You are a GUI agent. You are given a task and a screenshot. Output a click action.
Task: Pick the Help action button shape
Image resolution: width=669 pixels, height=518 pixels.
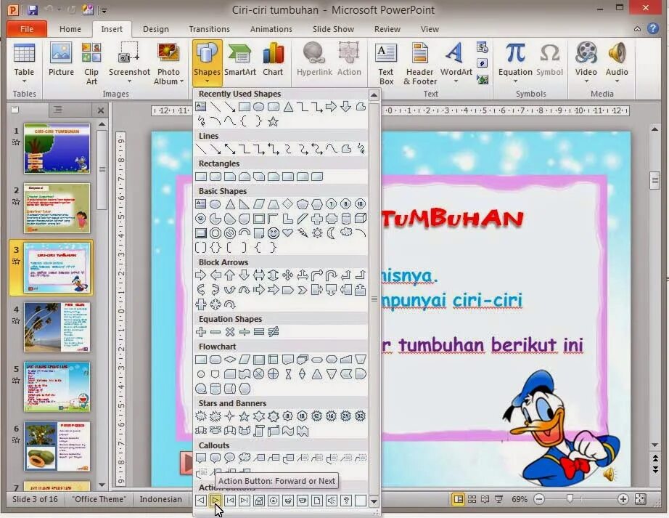point(346,500)
